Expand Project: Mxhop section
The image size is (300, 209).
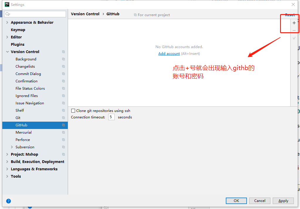7,154
